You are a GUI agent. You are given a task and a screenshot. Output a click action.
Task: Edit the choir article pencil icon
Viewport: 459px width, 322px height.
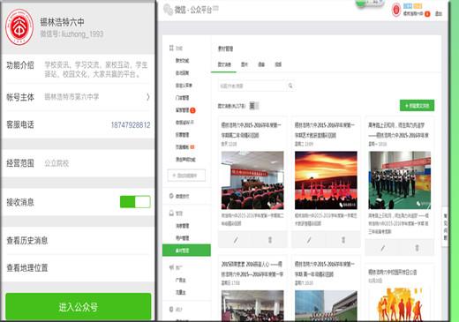tap(382, 248)
